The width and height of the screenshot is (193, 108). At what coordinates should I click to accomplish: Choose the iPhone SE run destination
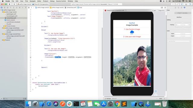point(41,4)
